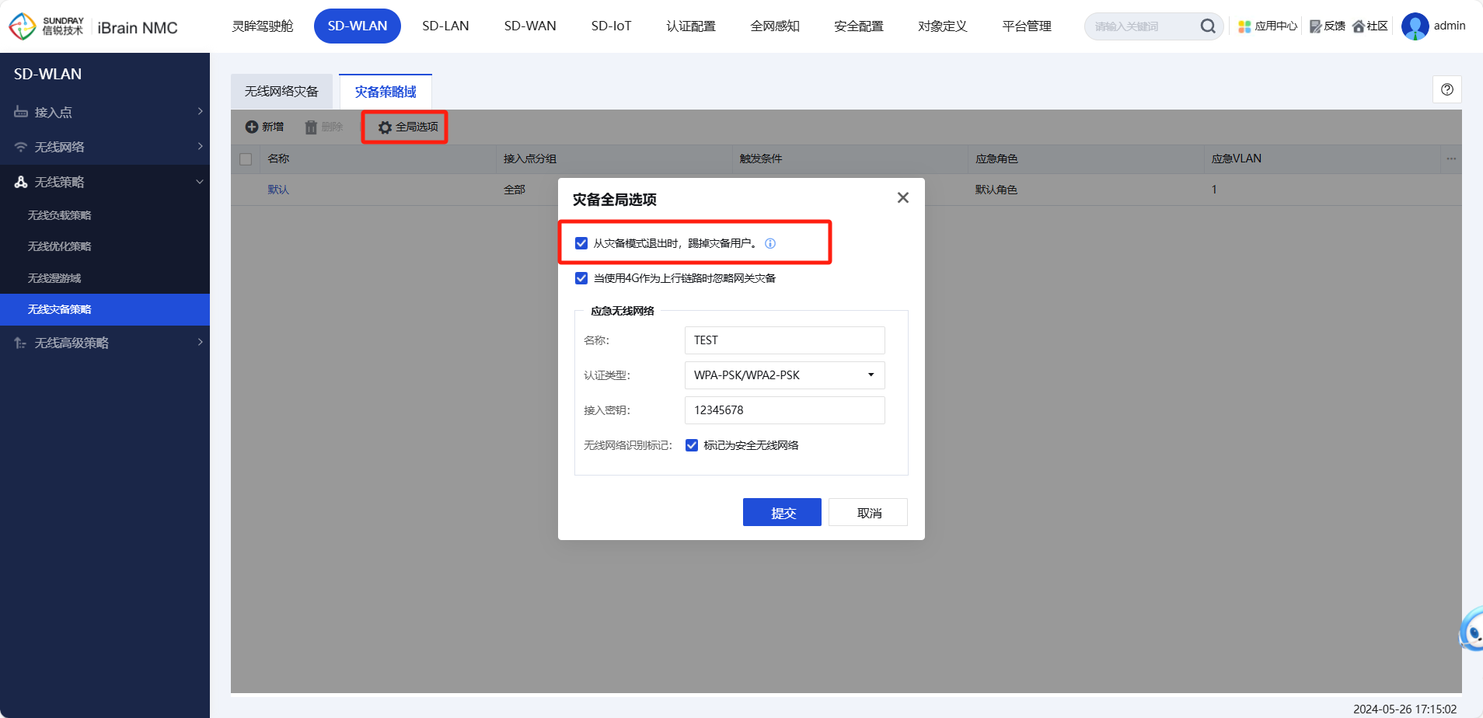Open the 反馈 feedback link
This screenshot has height=718, width=1483.
tap(1327, 26)
